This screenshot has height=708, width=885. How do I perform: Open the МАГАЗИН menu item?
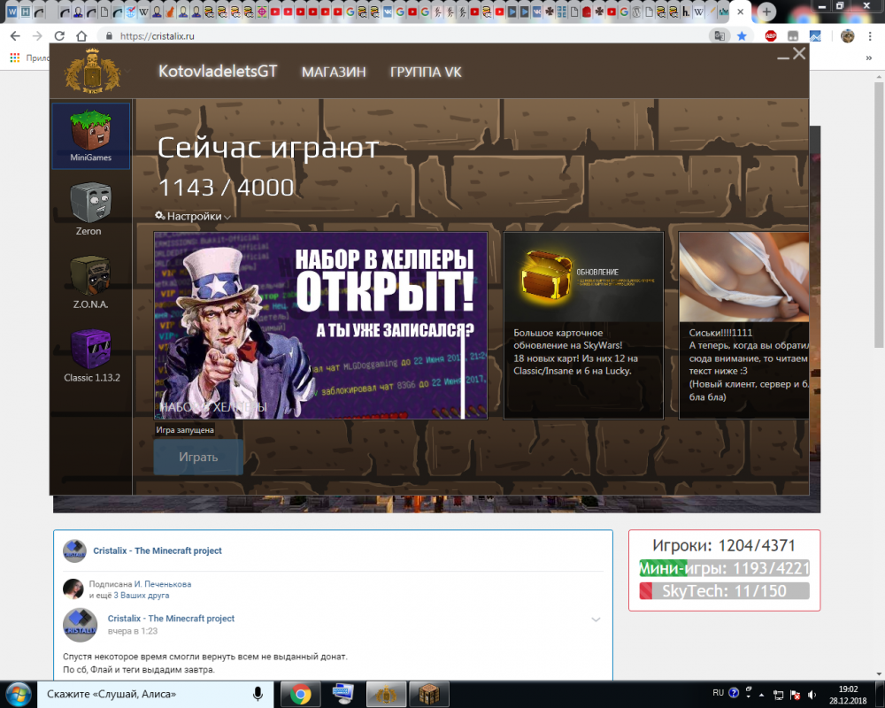pyautogui.click(x=334, y=72)
